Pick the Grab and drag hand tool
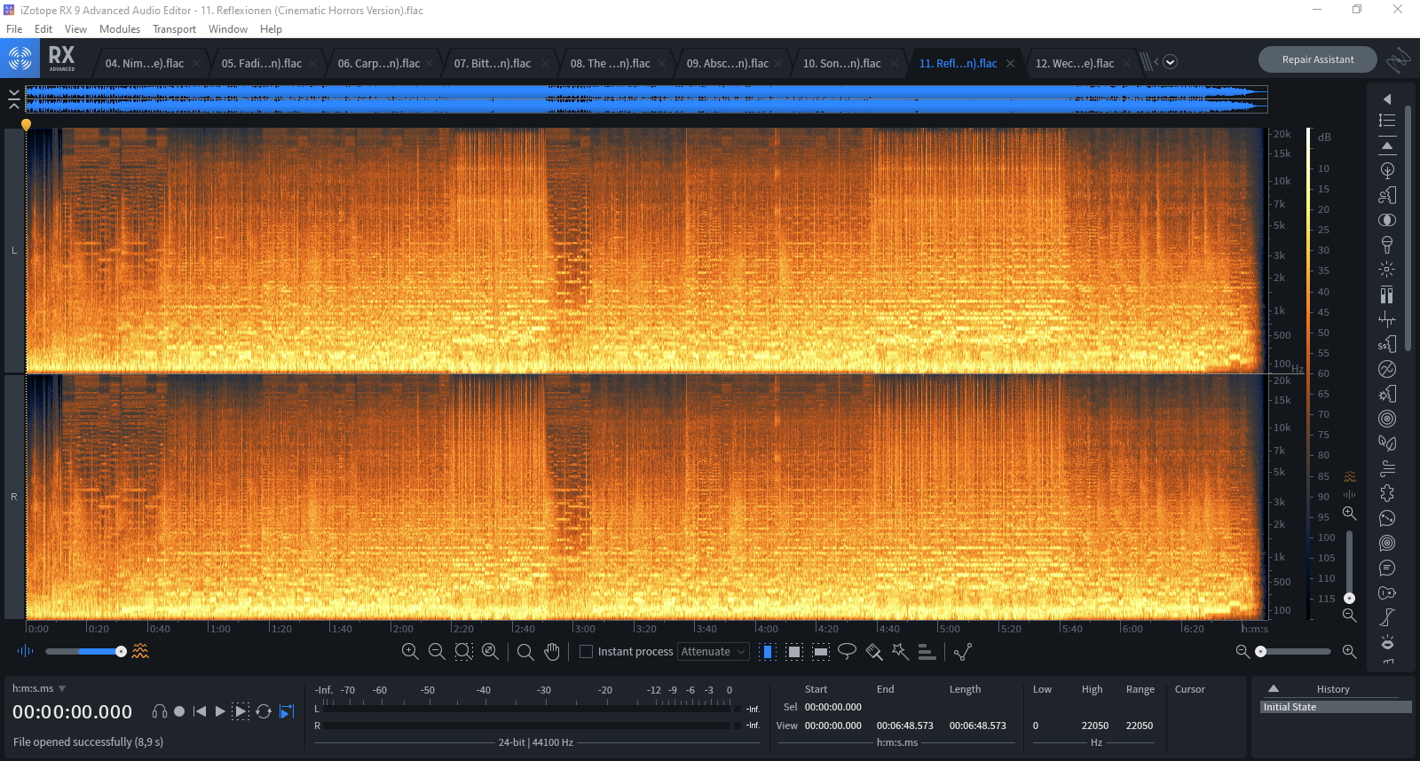 [x=552, y=652]
